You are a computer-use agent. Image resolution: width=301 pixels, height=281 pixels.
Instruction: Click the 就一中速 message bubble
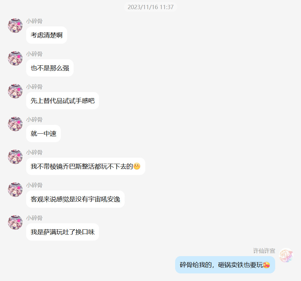point(43,133)
